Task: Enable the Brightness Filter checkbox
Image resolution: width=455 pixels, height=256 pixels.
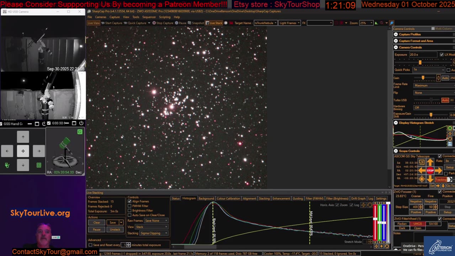Action: click(129, 210)
